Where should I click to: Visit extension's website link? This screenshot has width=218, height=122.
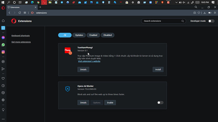[89, 61]
